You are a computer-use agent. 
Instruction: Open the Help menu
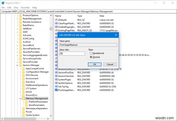tap(35, 8)
